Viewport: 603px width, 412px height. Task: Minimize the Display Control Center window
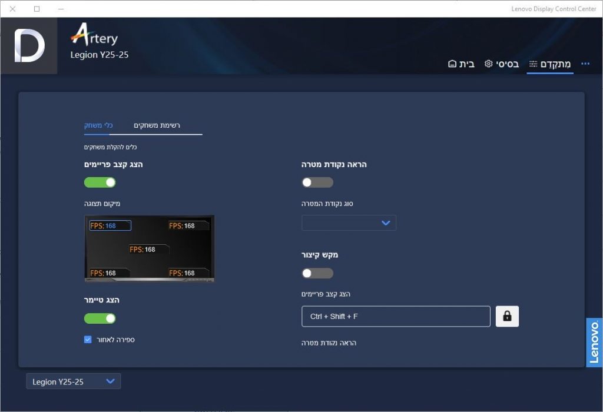tap(61, 9)
